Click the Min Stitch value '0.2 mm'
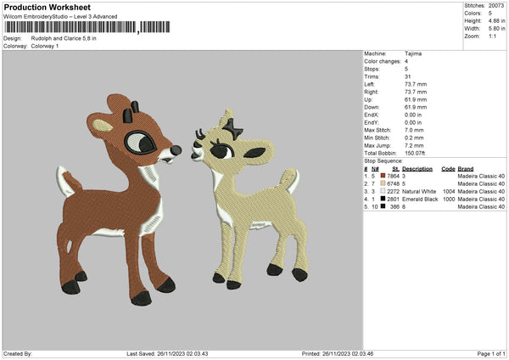Viewport: 509px width, 360px height. (414, 138)
